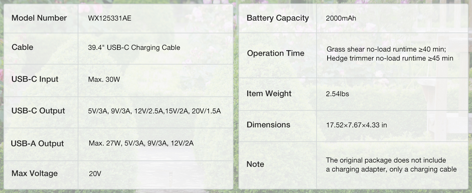This screenshot has width=472, height=193.
Task: Click the USB-C Input label
Action: [x=35, y=79]
